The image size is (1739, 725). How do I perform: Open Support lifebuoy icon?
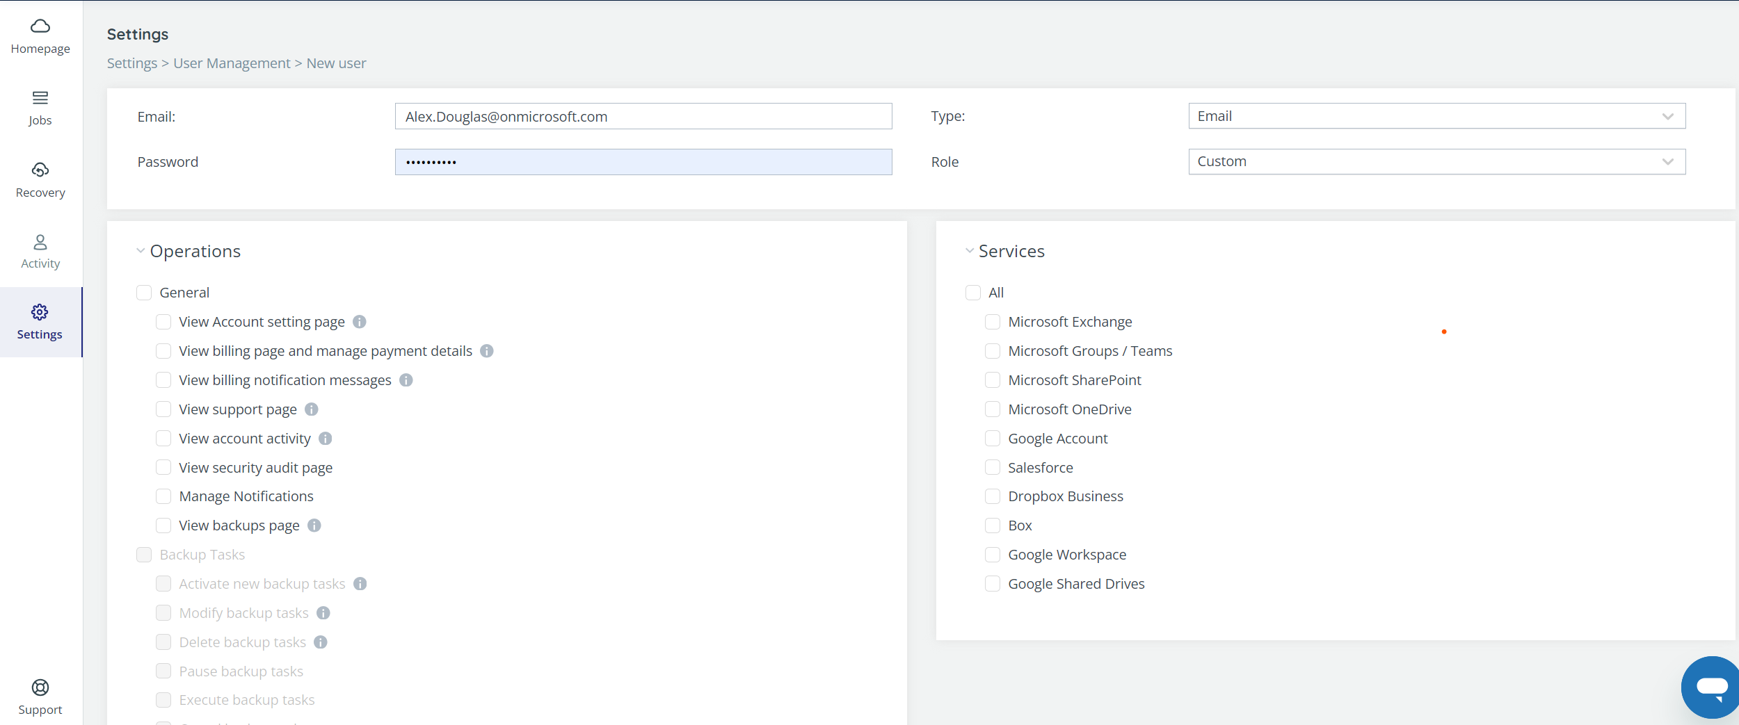tap(40, 687)
